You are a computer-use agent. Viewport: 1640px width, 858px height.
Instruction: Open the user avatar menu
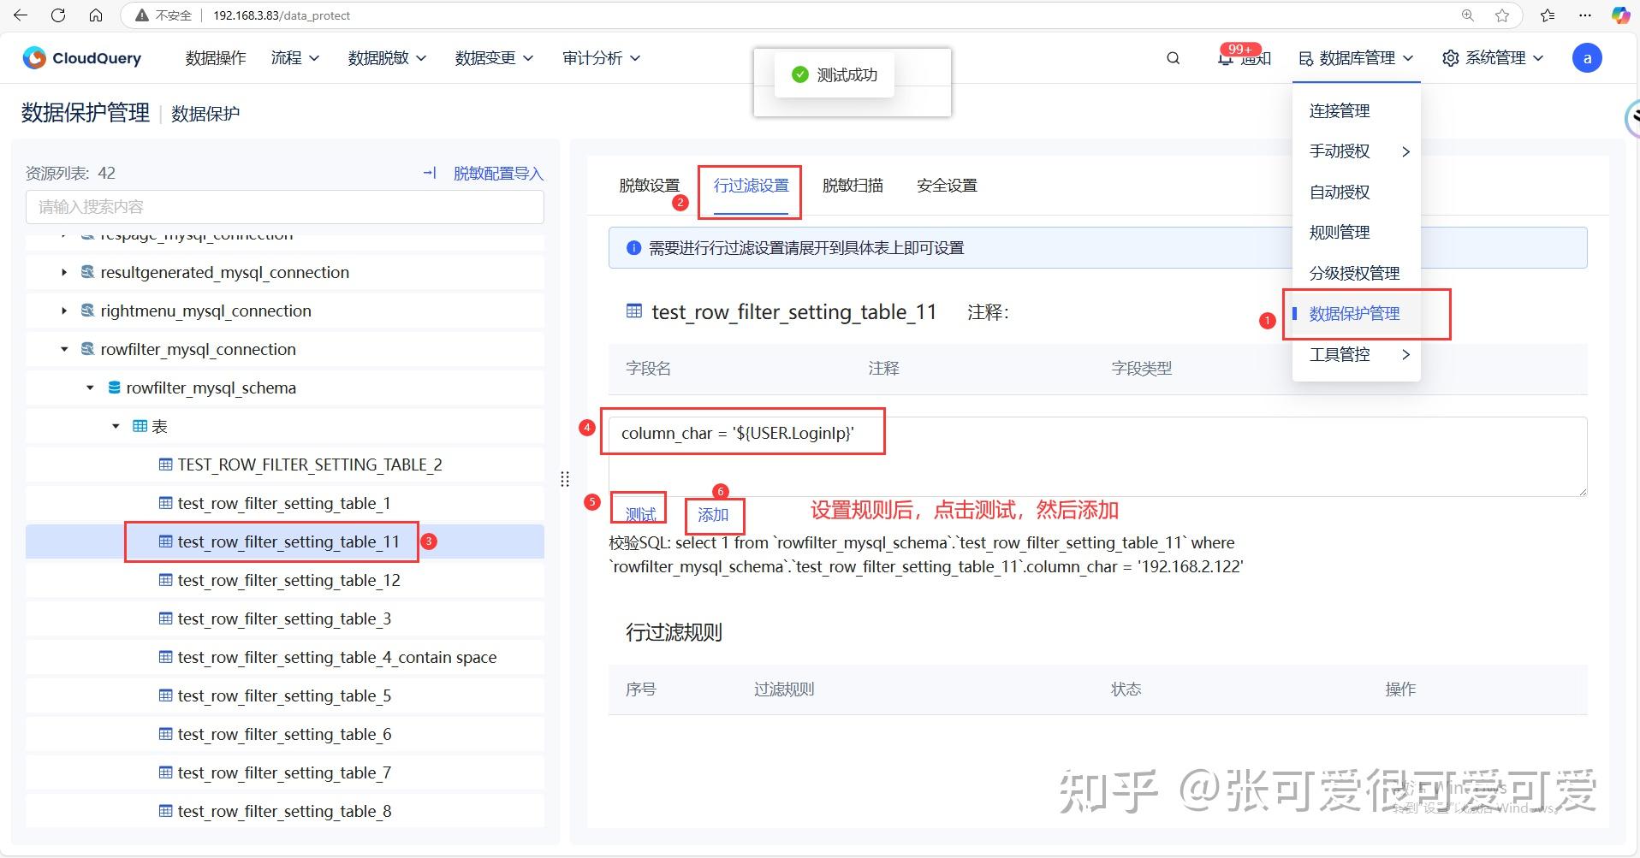(x=1587, y=57)
